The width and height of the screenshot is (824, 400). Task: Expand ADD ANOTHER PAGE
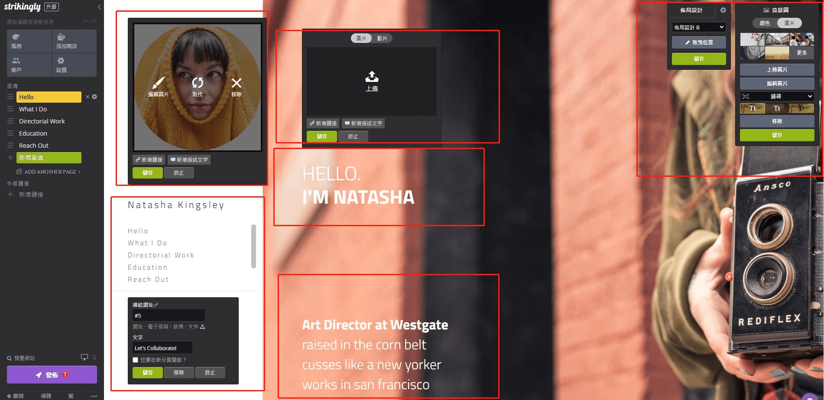click(50, 172)
